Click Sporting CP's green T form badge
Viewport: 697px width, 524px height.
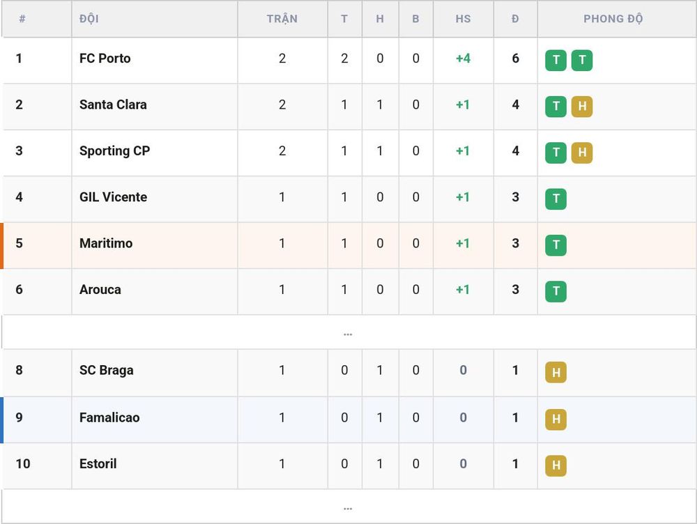(x=556, y=153)
